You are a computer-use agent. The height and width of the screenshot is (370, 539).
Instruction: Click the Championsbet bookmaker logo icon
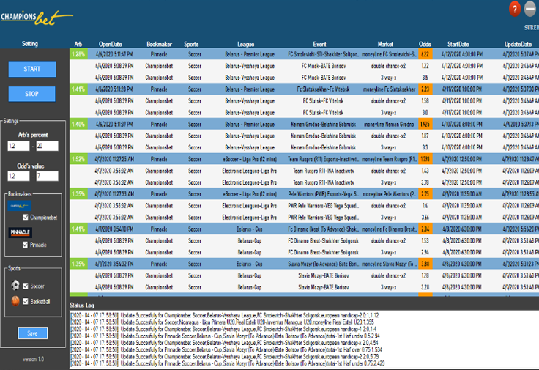20,206
